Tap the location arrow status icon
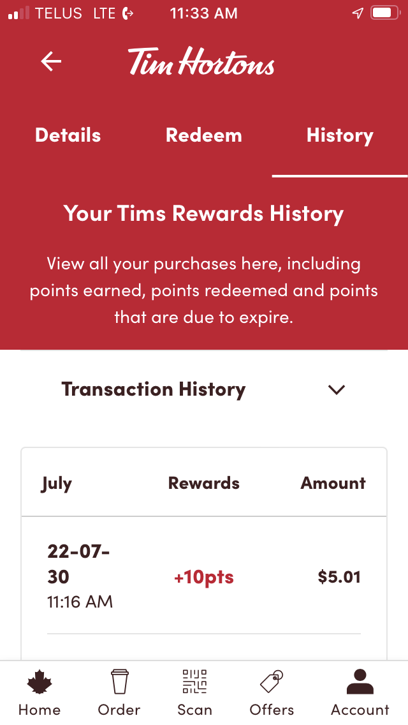The height and width of the screenshot is (725, 408). click(358, 13)
